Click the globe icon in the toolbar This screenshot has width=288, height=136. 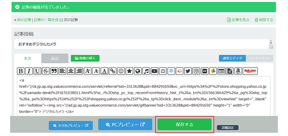[x=138, y=71]
